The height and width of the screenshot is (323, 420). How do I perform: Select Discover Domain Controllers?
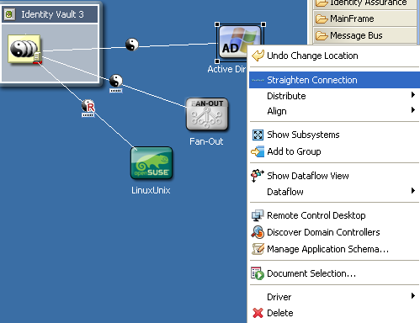click(334, 232)
